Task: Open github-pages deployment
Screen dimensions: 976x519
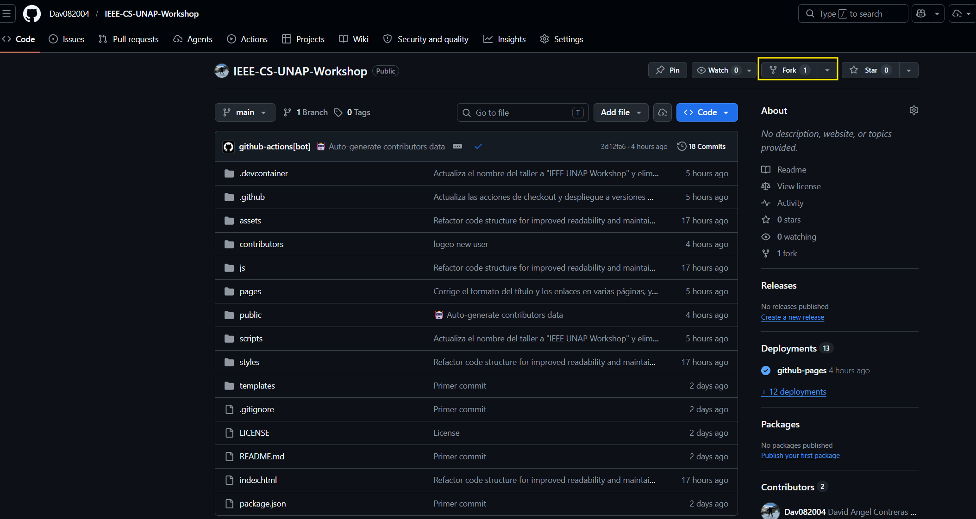Action: point(802,371)
